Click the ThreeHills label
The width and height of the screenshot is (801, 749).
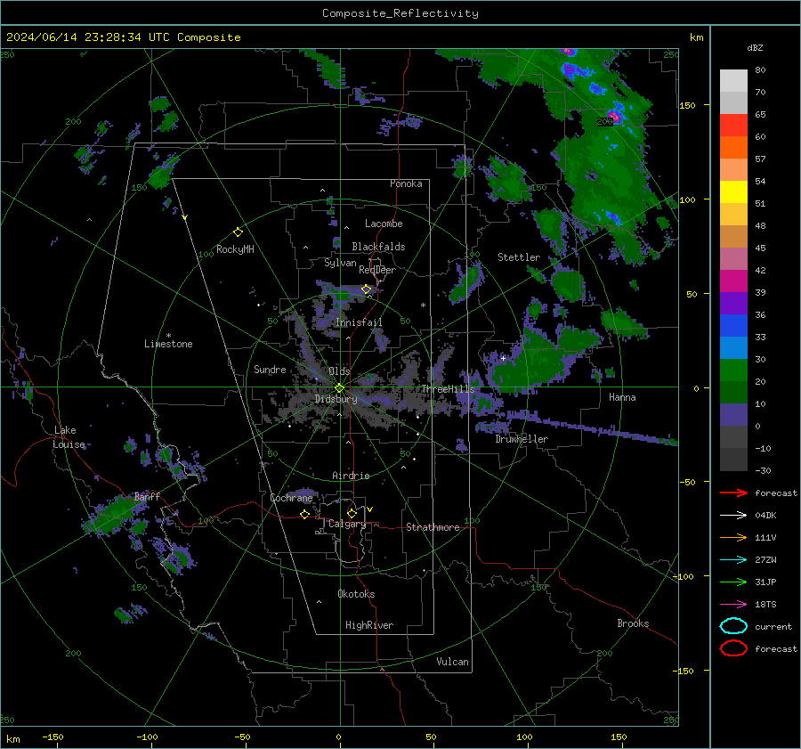(448, 389)
